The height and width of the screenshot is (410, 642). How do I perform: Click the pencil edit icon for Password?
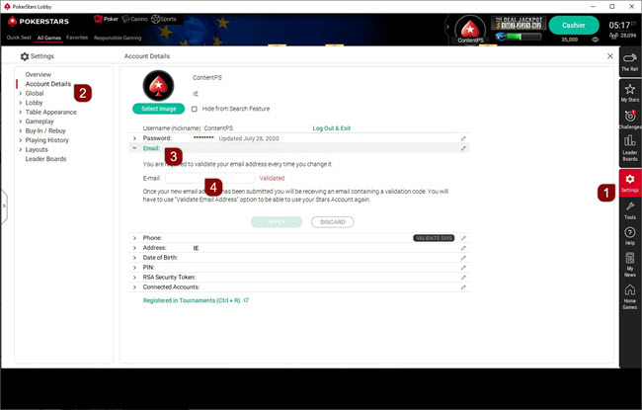(x=463, y=138)
